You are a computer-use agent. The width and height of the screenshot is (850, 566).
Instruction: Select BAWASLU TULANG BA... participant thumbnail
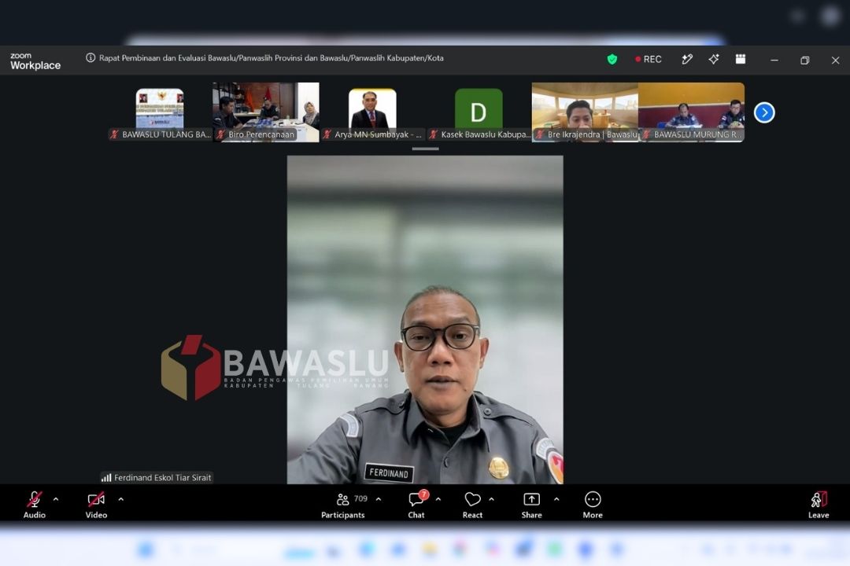click(x=160, y=112)
